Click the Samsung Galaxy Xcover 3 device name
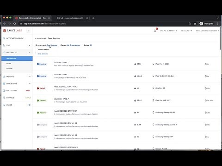This screenshot has height=166, width=222. pyautogui.click(x=166, y=125)
